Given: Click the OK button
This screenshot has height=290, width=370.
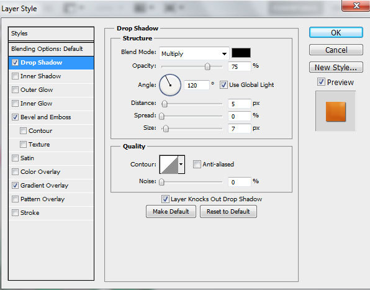Looking at the screenshot, I should [x=336, y=32].
